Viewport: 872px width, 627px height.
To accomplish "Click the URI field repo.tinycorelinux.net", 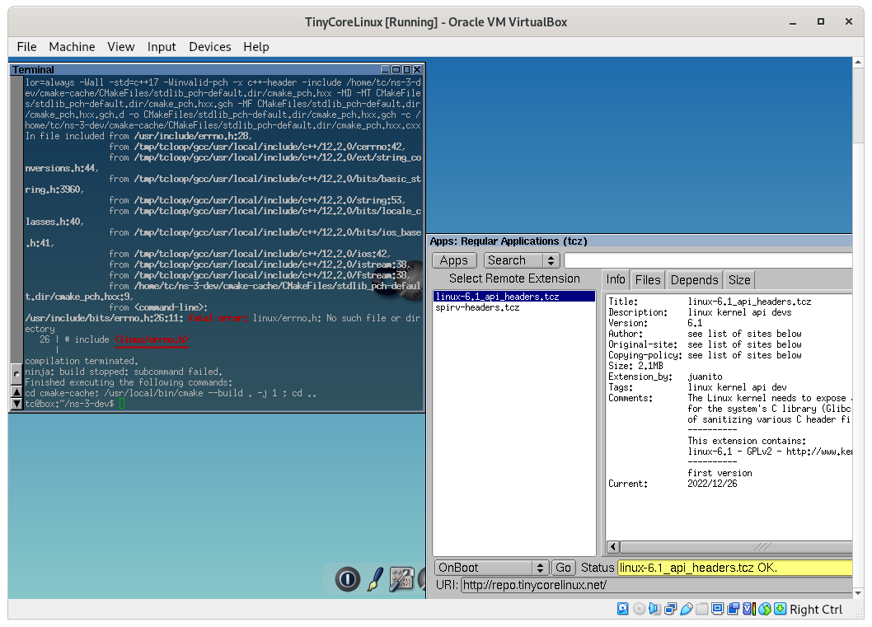I will pyautogui.click(x=656, y=585).
